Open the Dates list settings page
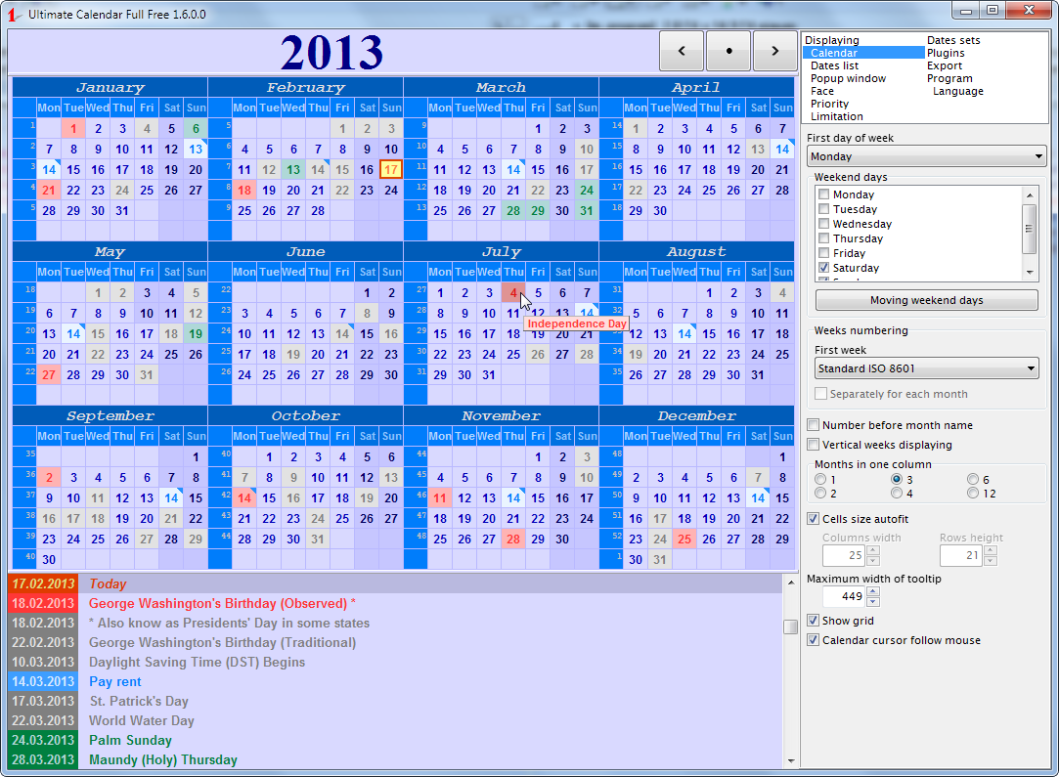This screenshot has height=777, width=1059. coord(835,65)
